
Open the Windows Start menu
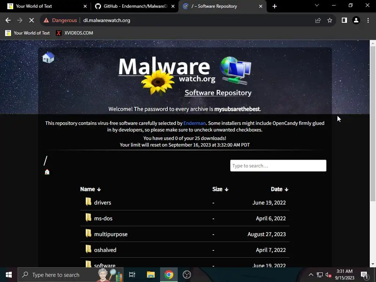[x=9, y=275]
